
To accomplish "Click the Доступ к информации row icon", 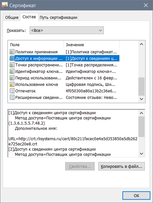I will point(12,58).
